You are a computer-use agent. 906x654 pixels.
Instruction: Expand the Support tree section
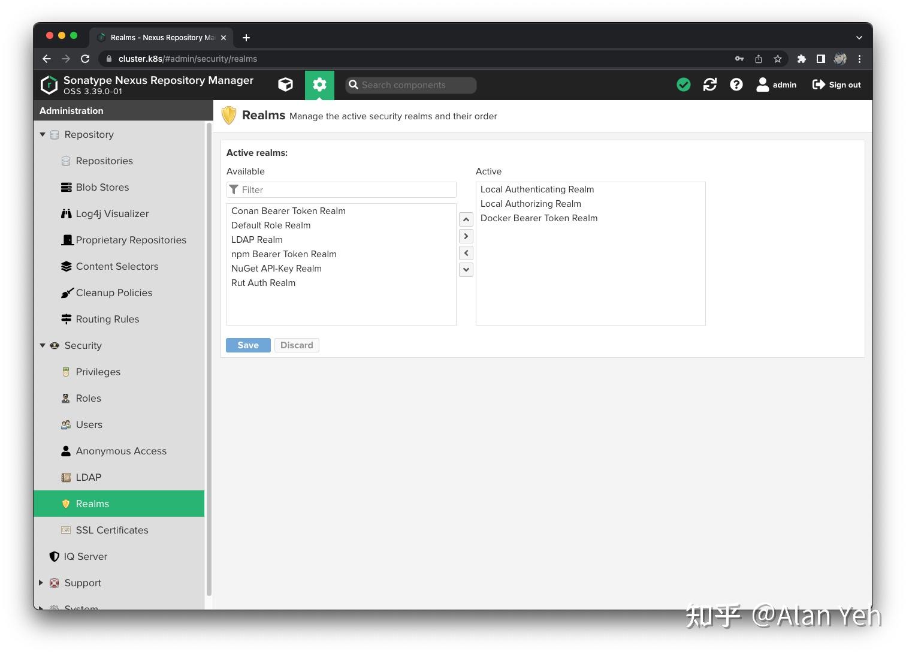(x=41, y=583)
